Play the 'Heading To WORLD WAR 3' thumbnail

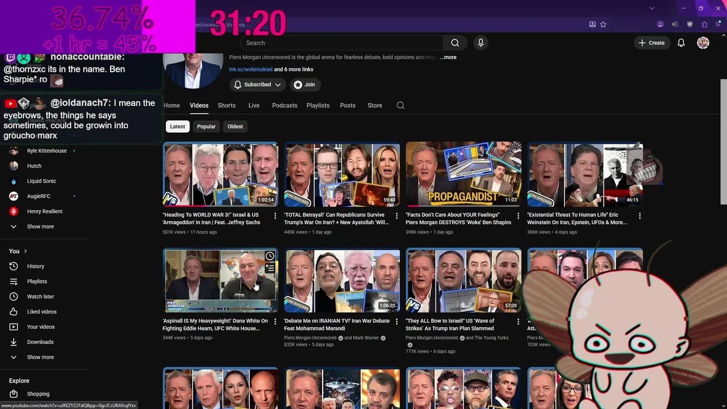[x=220, y=174]
